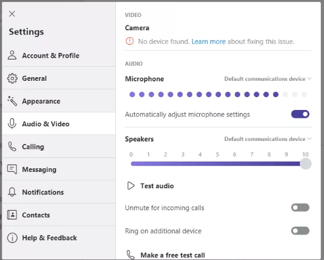The height and width of the screenshot is (260, 324).
Task: Set speaker volume slider to 5
Action: tap(217, 164)
